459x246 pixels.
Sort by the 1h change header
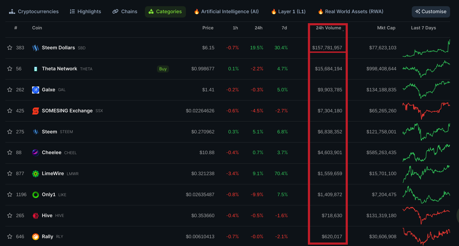pos(235,28)
